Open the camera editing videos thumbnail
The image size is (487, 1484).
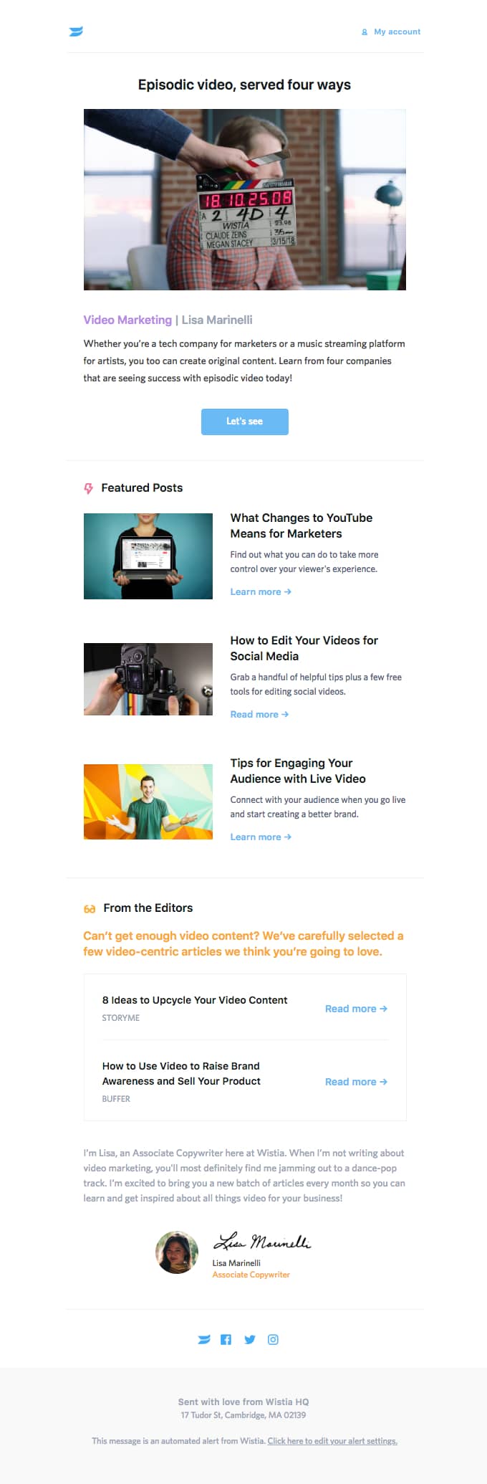coord(148,679)
